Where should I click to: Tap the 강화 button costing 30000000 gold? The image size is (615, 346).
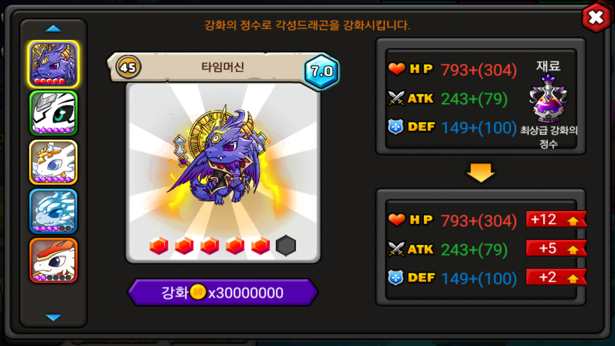pyautogui.click(x=222, y=293)
